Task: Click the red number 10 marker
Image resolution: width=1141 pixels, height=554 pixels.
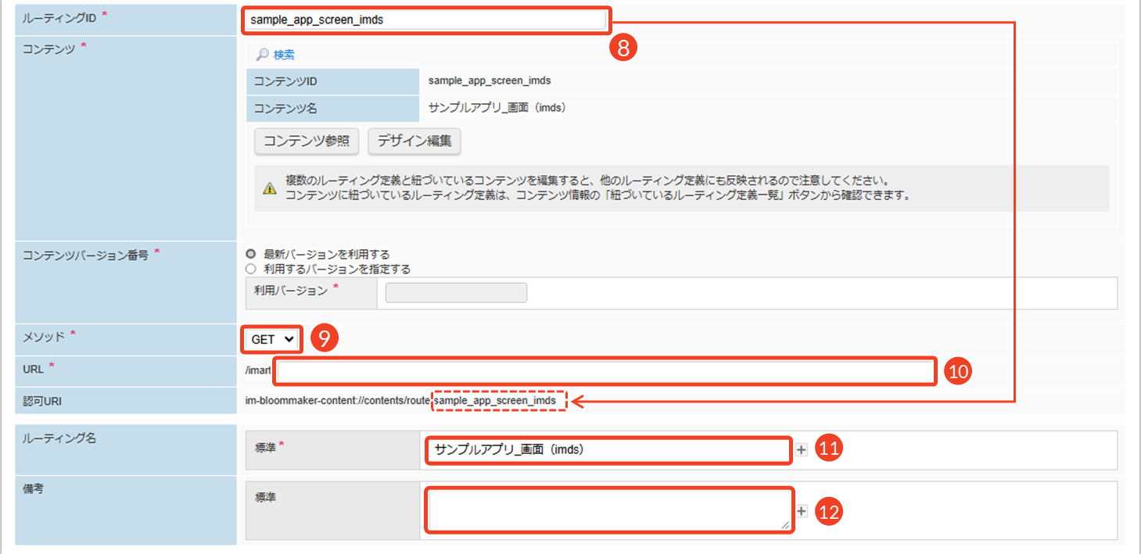Action: point(958,372)
